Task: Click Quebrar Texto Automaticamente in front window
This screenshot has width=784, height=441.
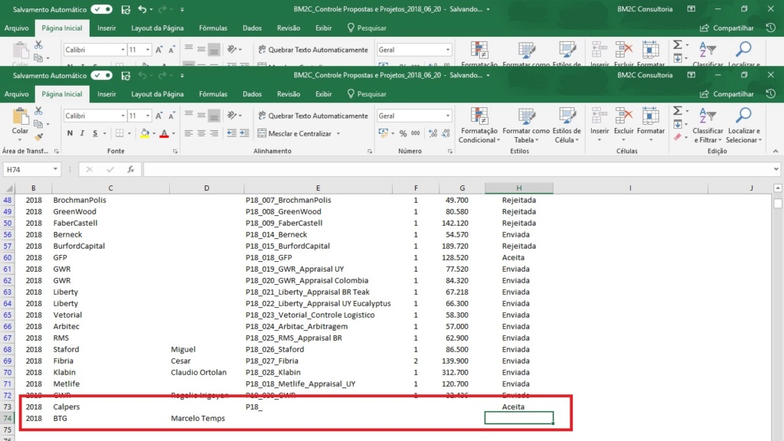Action: pyautogui.click(x=313, y=116)
